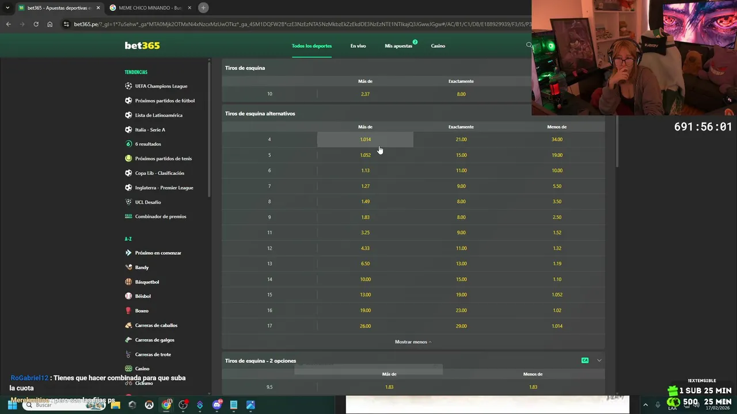Select Más de 10 odds 2.37
737x414 pixels.
coord(365,94)
